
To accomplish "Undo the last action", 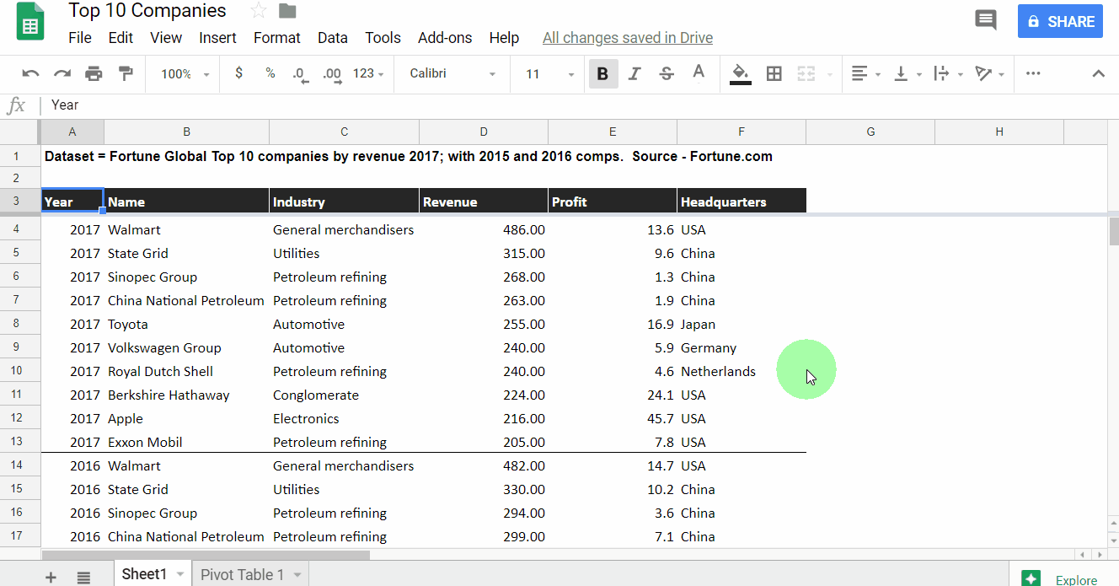I will click(x=30, y=74).
